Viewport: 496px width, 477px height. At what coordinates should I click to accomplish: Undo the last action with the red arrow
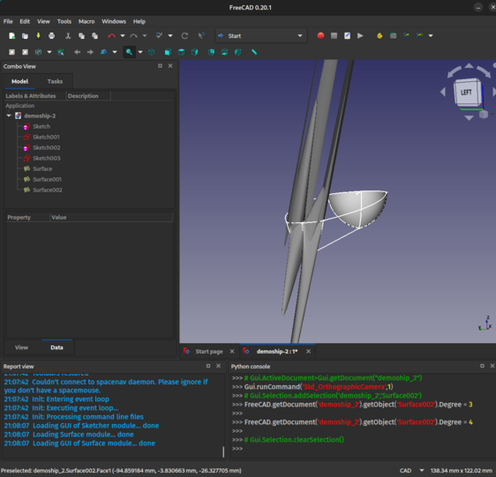pyautogui.click(x=111, y=36)
